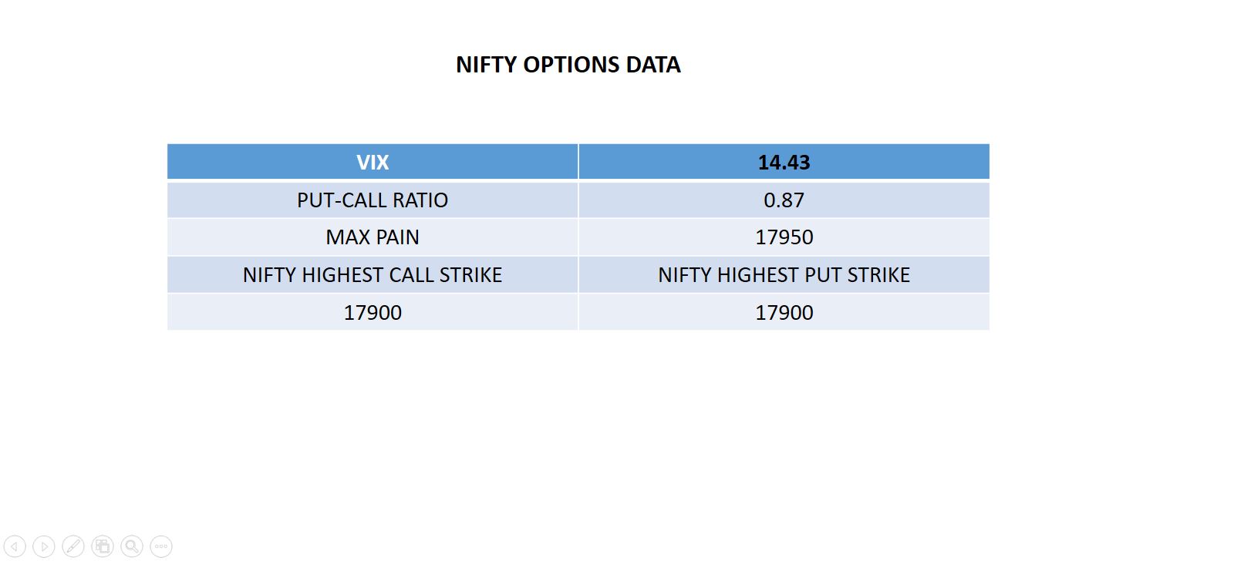This screenshot has width=1234, height=561.
Task: Go to the previous slide
Action: [15, 546]
